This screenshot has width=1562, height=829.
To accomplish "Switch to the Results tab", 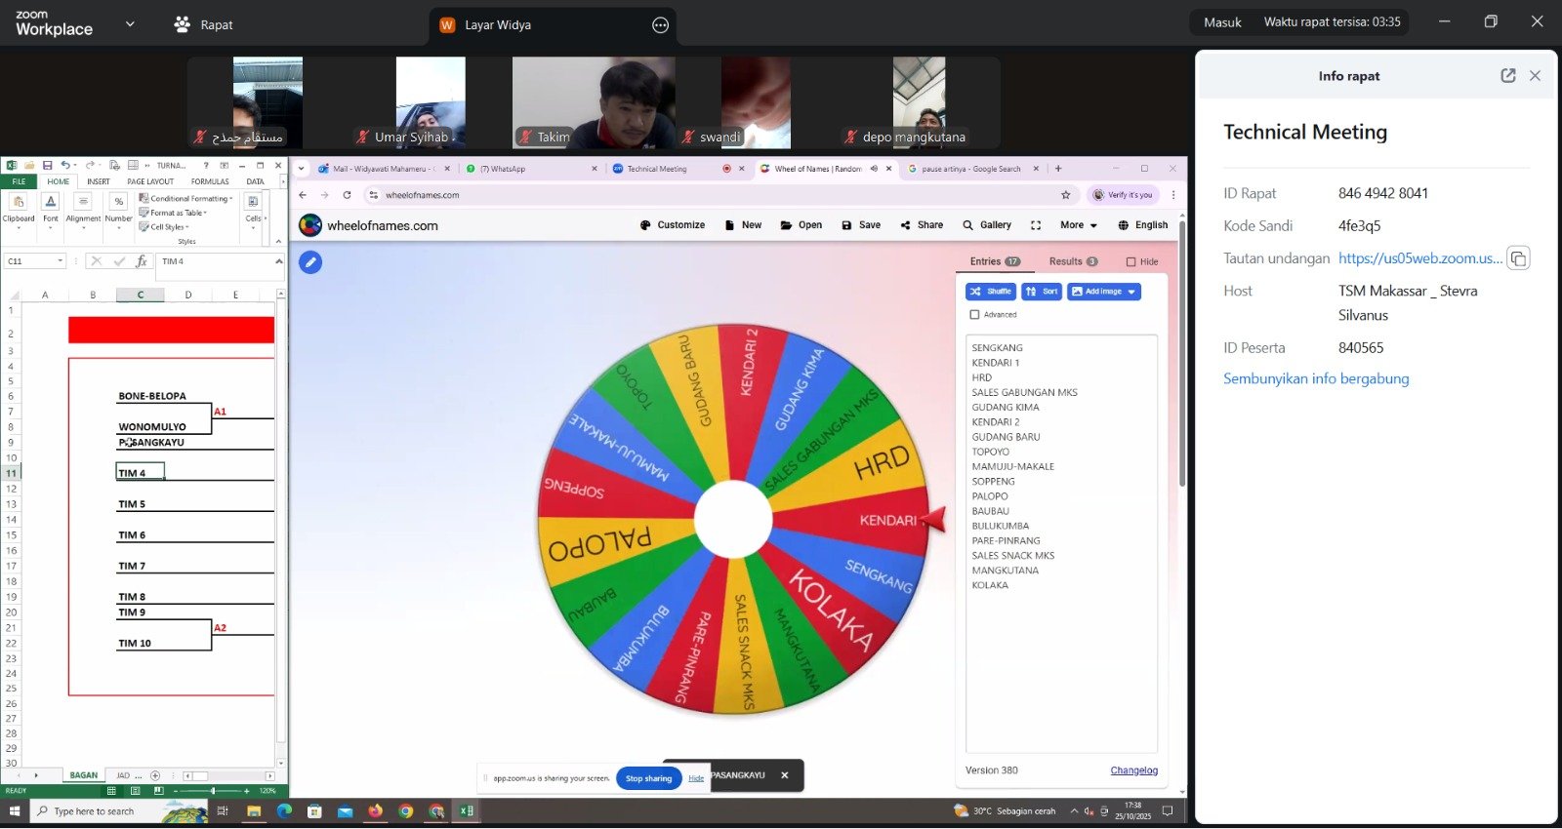I will (1072, 261).
